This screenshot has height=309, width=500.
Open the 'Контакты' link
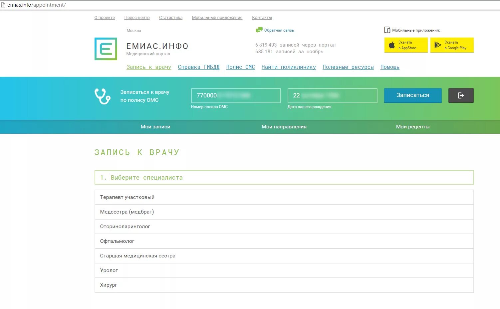click(x=262, y=18)
